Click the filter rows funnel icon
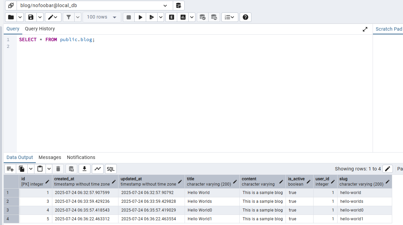Image resolution: width=403 pixels, height=225 pixels. [69, 17]
